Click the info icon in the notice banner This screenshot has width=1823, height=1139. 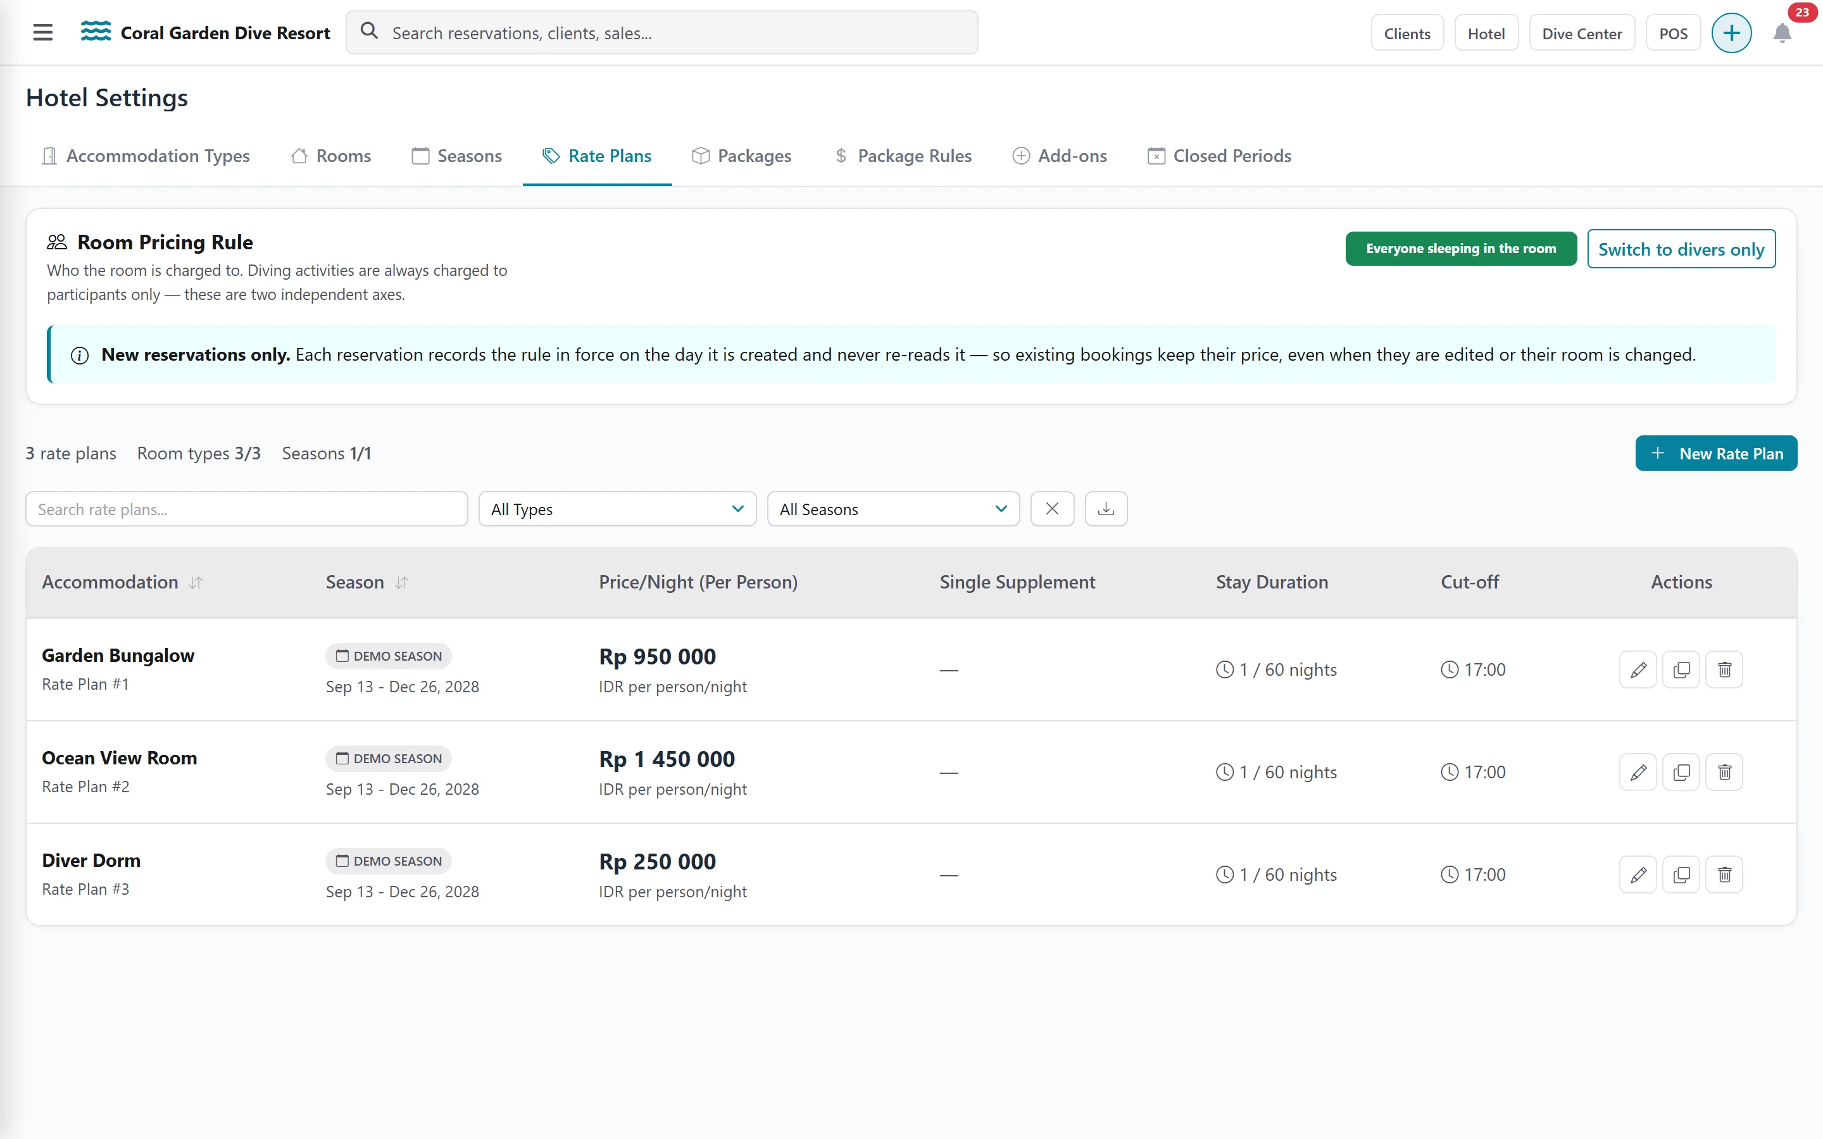(x=80, y=356)
